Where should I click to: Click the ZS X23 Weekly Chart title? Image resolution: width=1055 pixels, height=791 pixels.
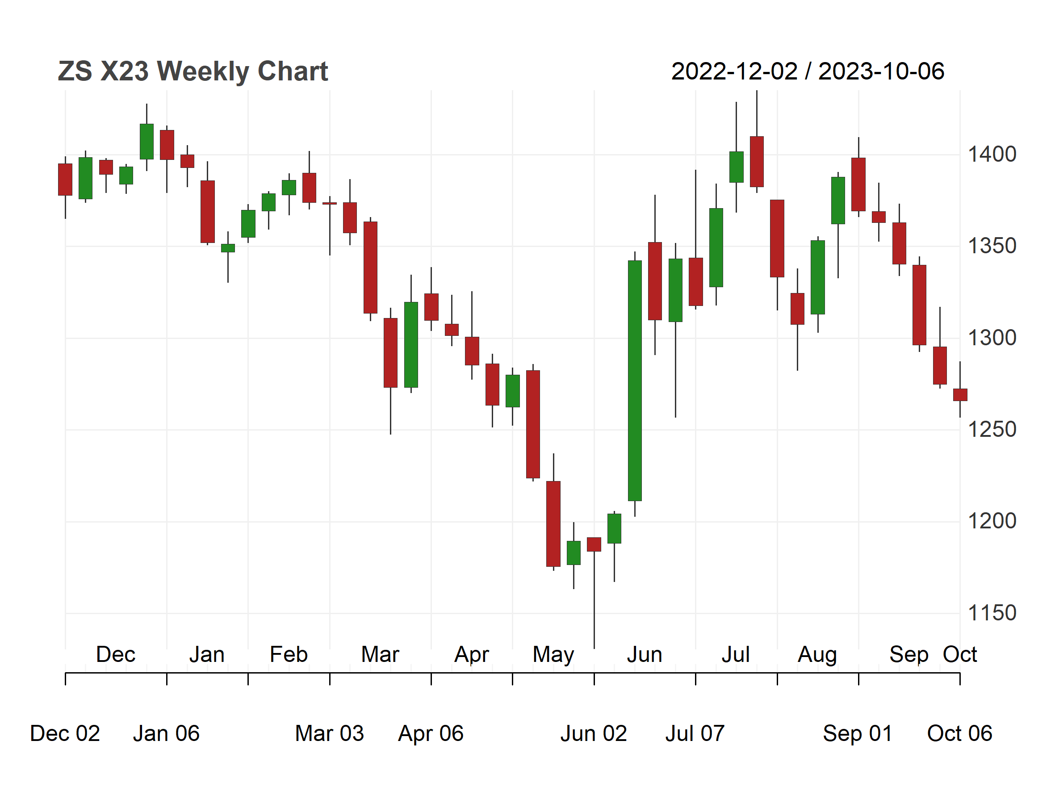(x=193, y=71)
